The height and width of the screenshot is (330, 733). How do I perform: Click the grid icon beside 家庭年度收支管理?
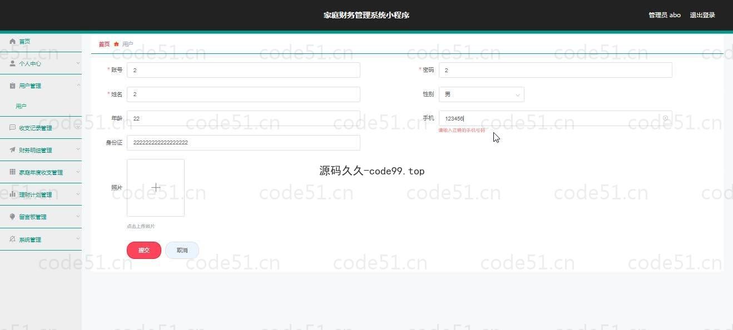pyautogui.click(x=13, y=172)
